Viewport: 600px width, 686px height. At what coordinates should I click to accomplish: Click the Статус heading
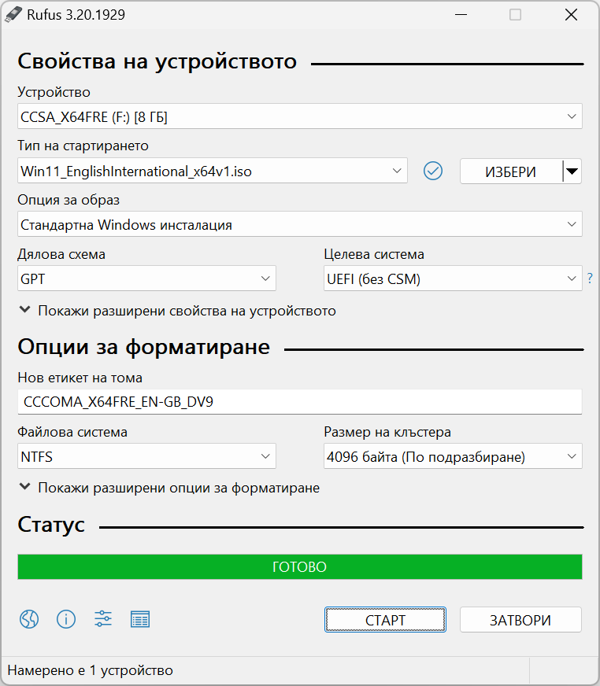point(51,525)
